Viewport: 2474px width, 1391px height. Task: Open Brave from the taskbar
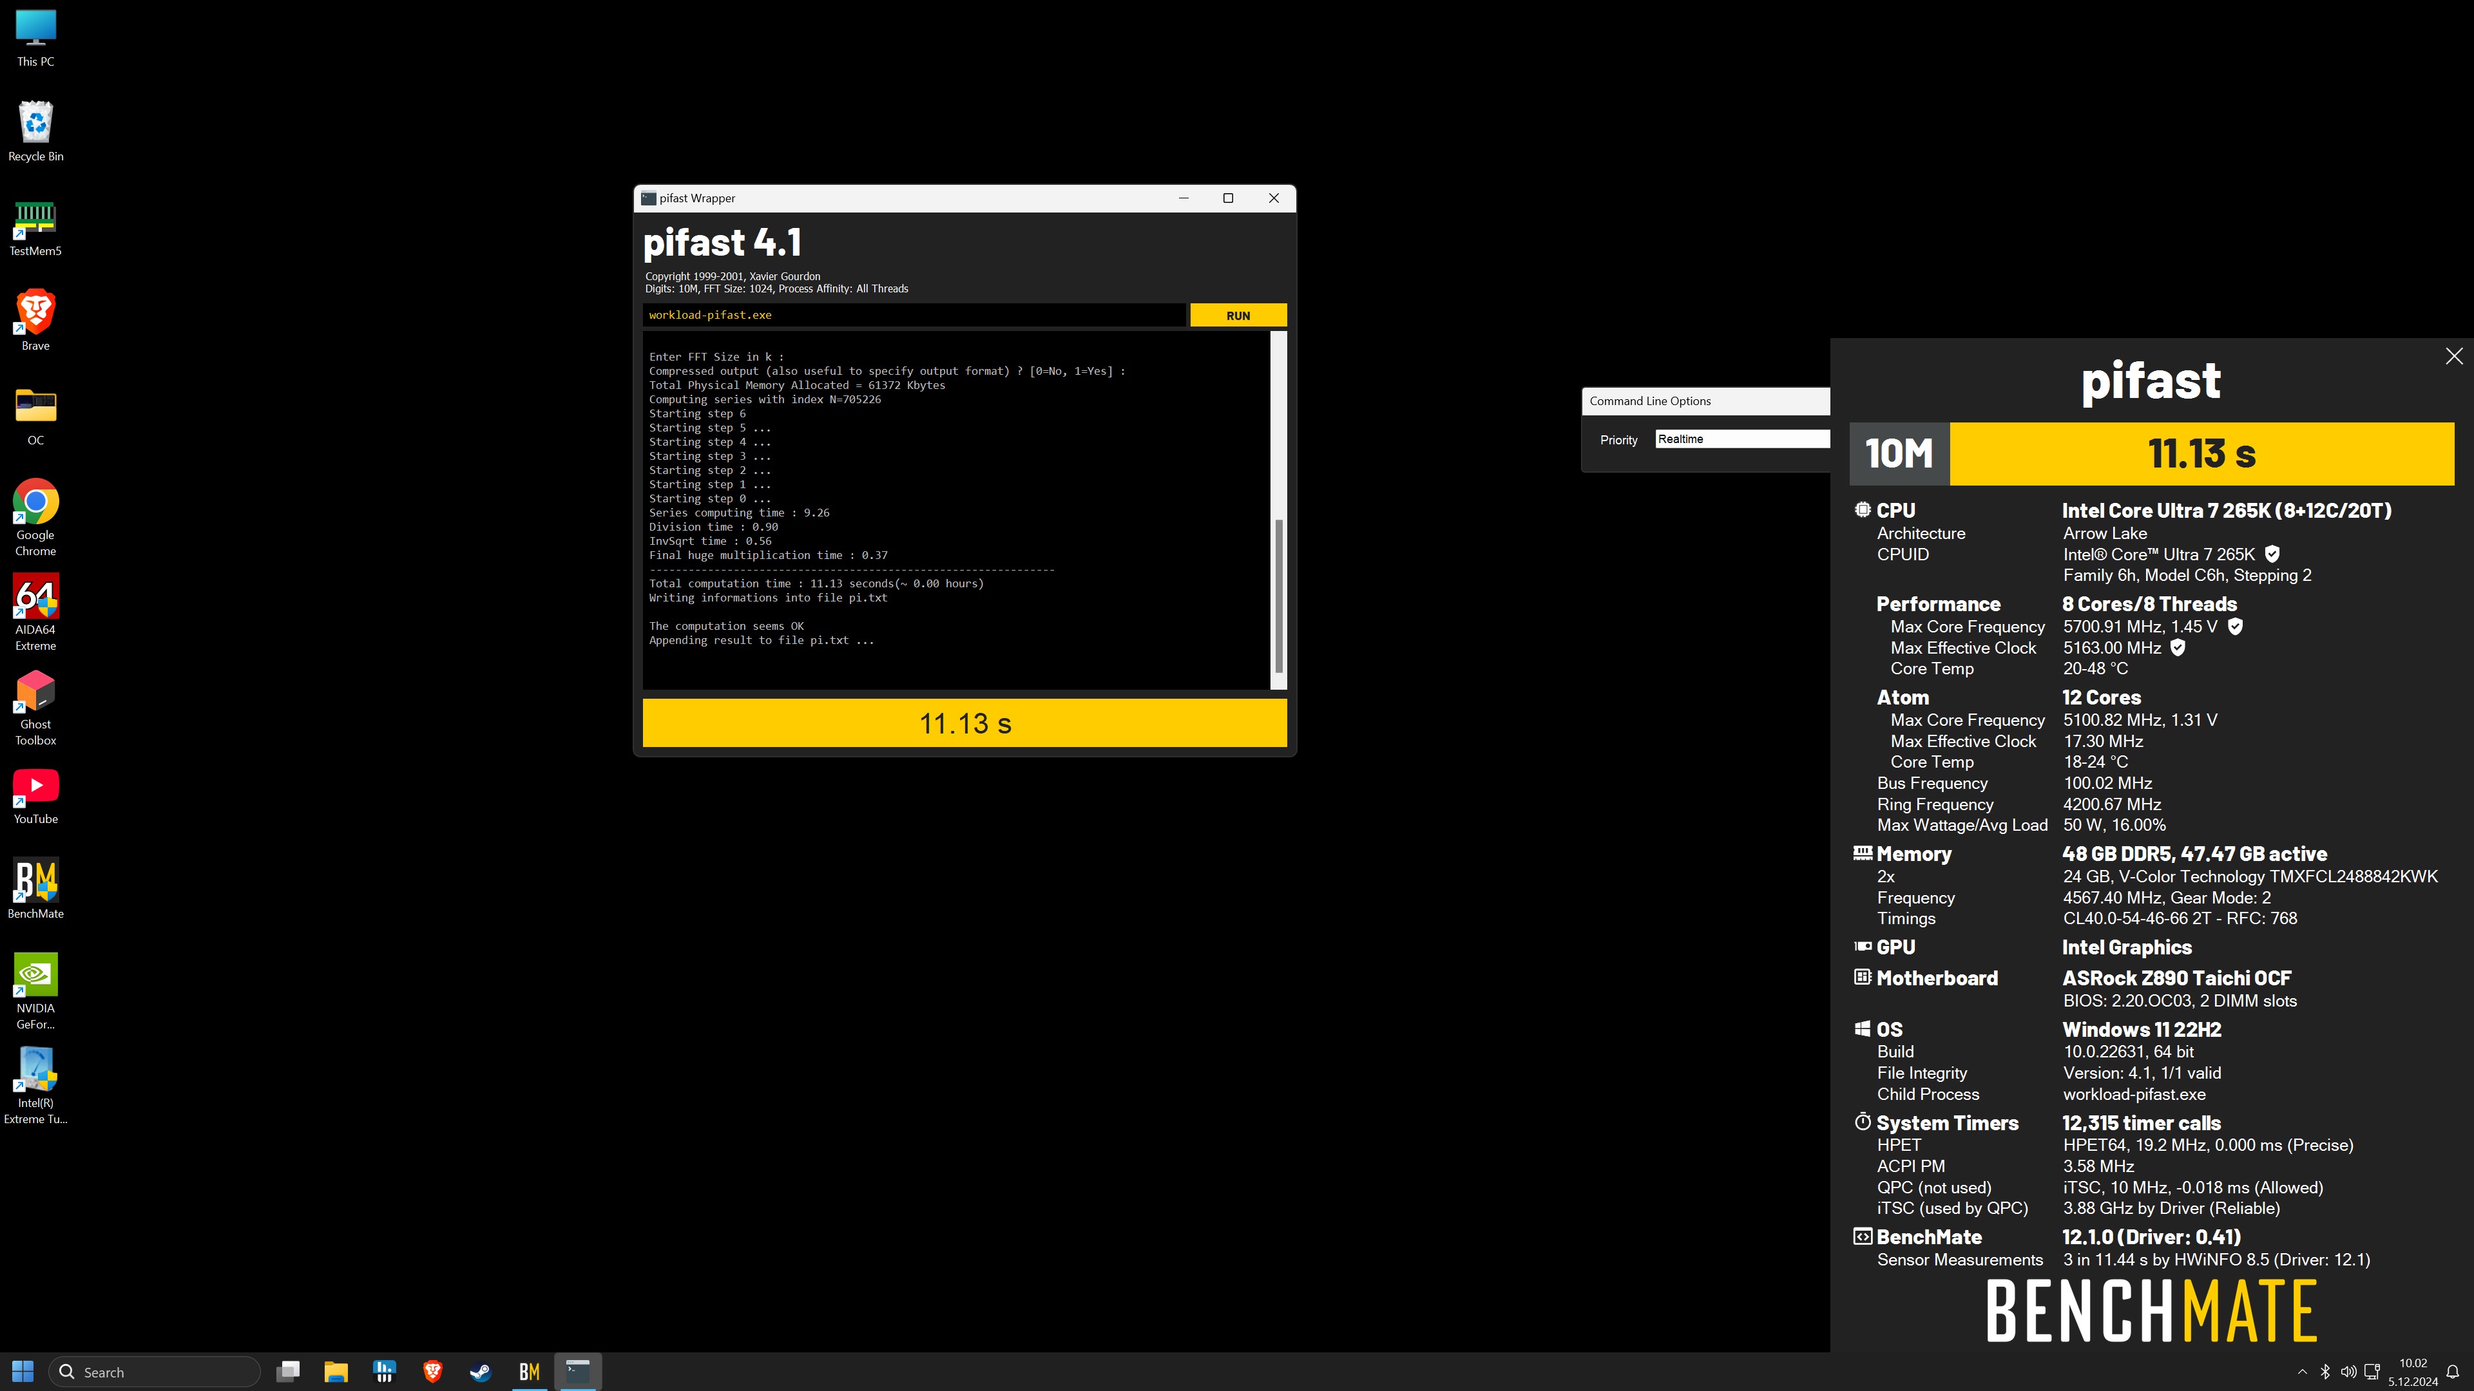(432, 1372)
